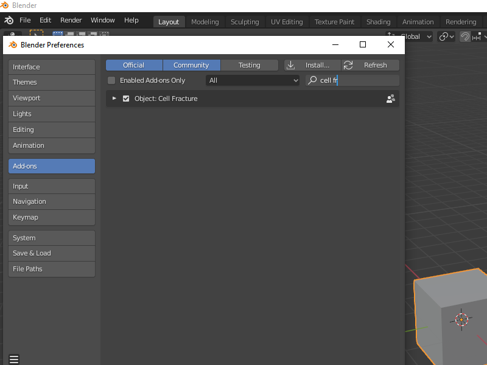
Task: Click the Install... button
Action: click(312, 65)
